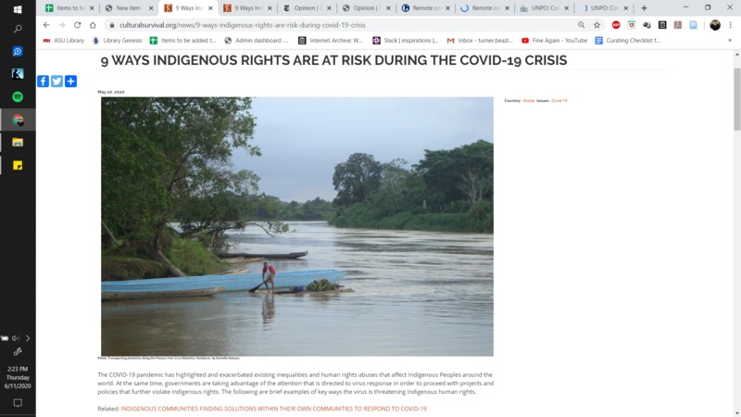Open the ASU Library bookmark
Screen dimensions: 741x417
pos(63,41)
